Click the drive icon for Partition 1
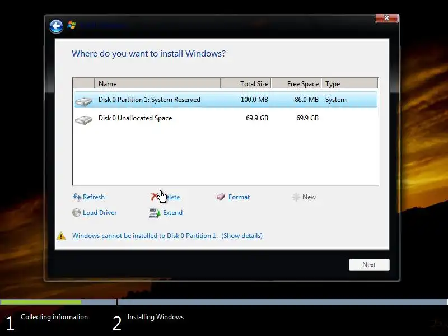Screen dimensions: 448x336 (x=83, y=101)
